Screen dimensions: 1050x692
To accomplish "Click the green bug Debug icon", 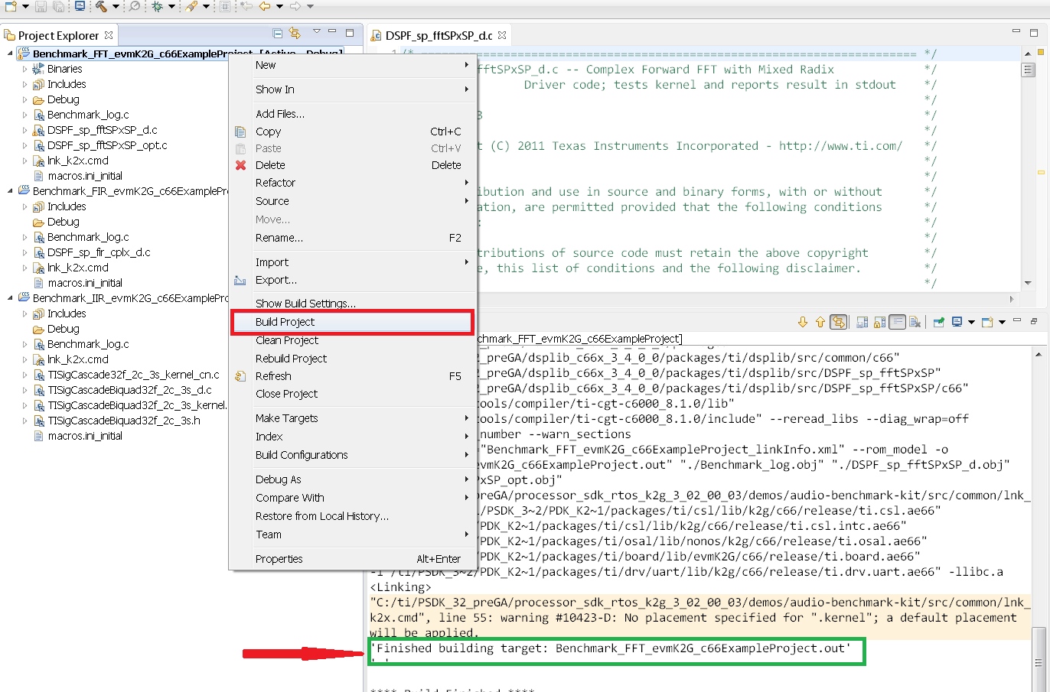I will click(x=157, y=6).
